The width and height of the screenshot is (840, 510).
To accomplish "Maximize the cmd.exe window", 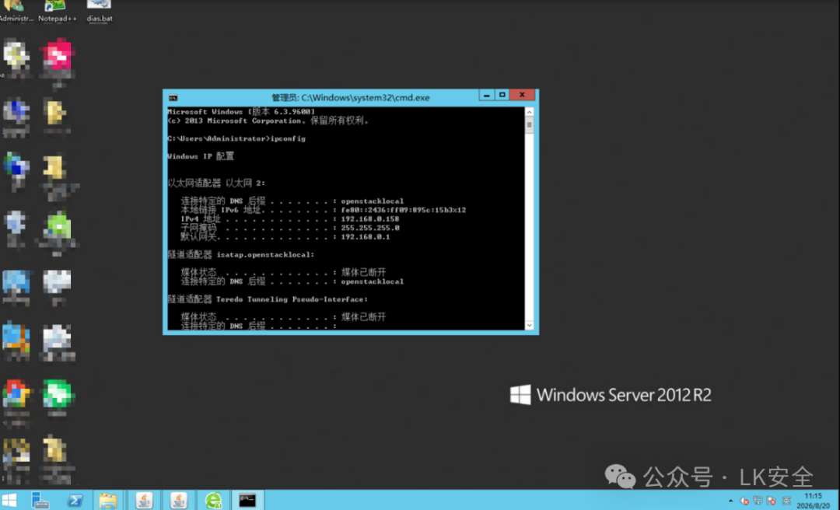I will coord(502,95).
